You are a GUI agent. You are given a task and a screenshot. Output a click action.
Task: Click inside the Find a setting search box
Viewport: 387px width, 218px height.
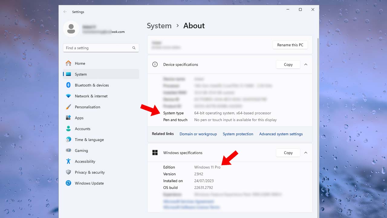[100, 48]
